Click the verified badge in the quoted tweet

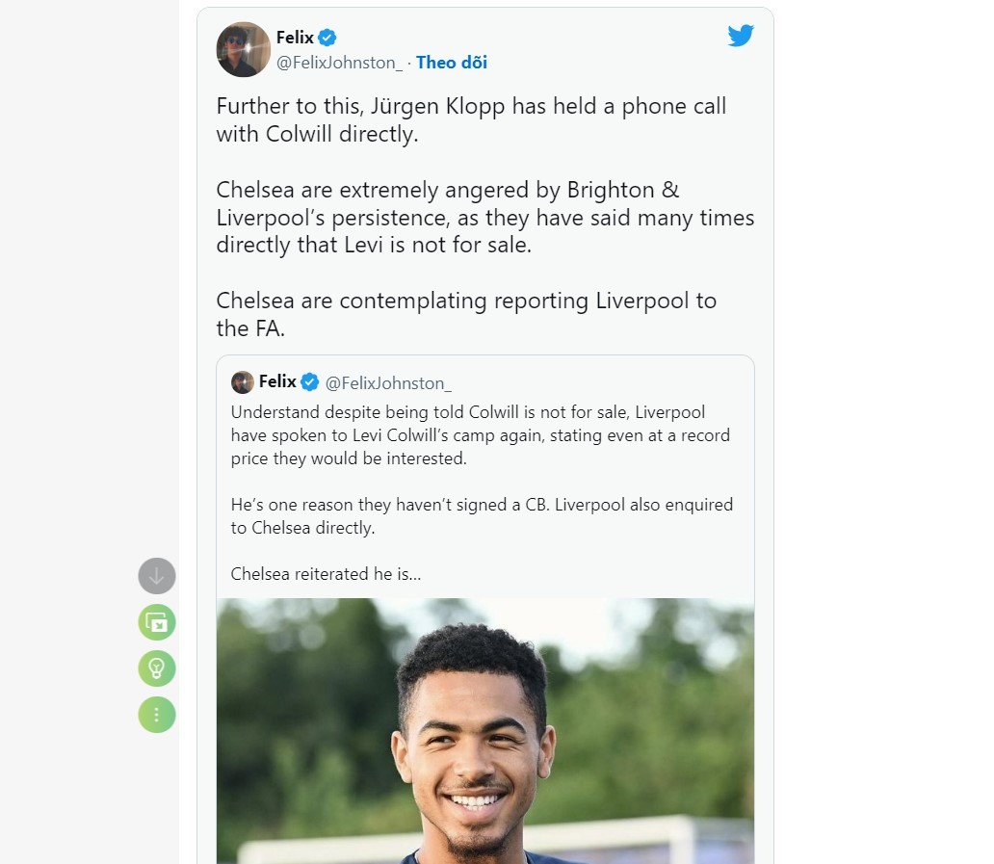(309, 382)
